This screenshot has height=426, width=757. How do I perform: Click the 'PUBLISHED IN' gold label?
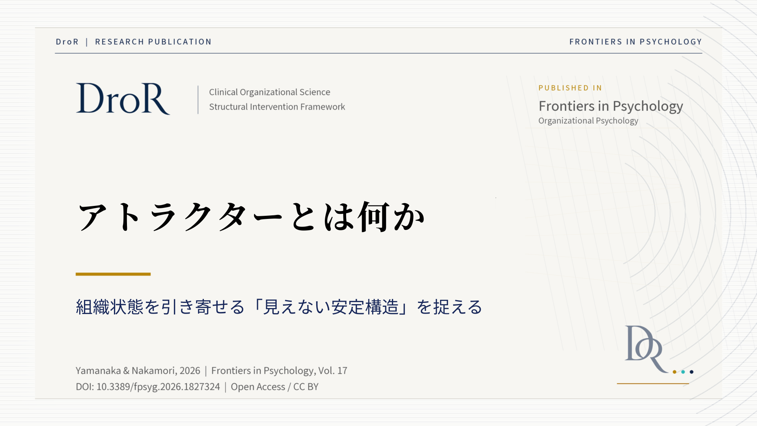(570, 88)
